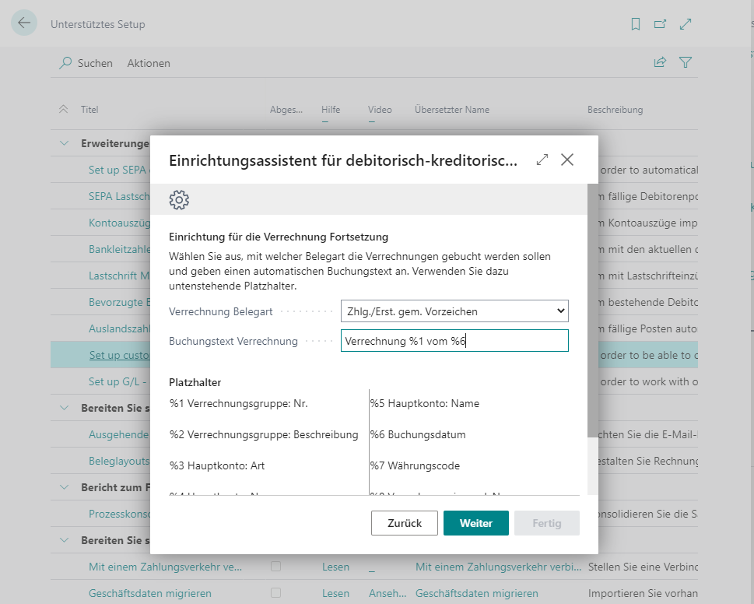Sort by Beschreibung column header
Screen dimensions: 754x604
615,110
